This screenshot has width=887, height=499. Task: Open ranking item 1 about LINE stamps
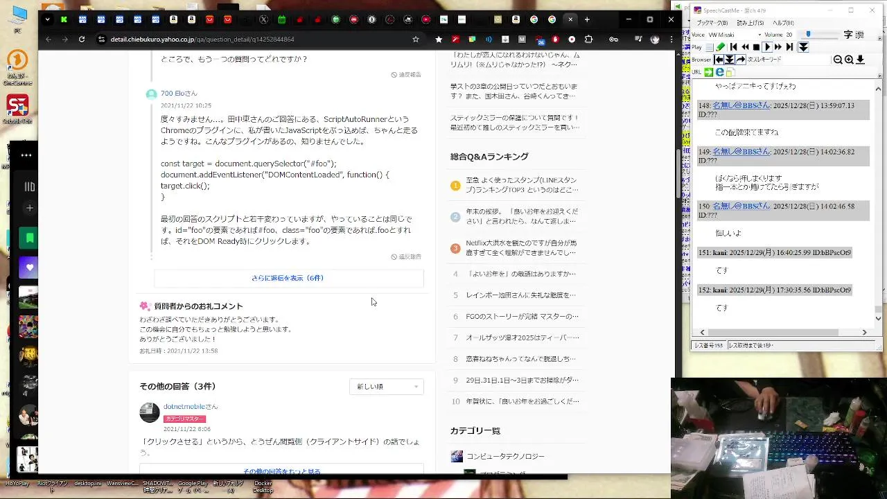(x=522, y=185)
